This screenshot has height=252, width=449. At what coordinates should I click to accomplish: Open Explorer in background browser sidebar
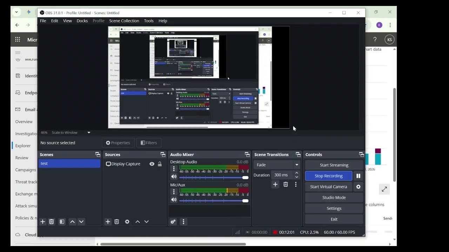coord(23,146)
